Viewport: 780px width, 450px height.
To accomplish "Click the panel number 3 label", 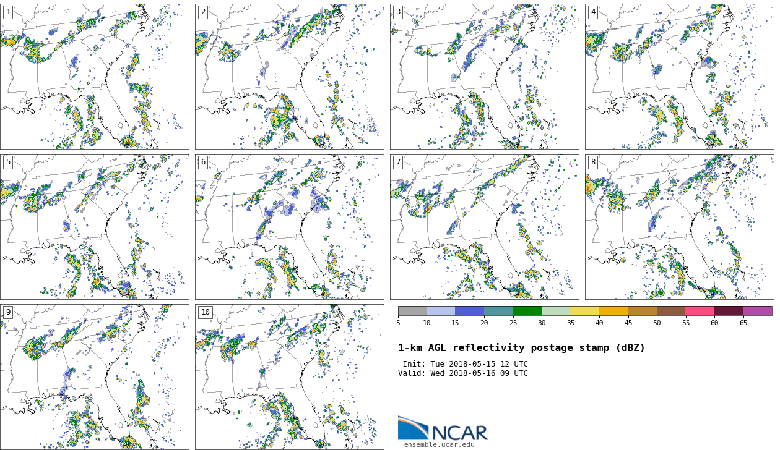I will [x=398, y=12].
